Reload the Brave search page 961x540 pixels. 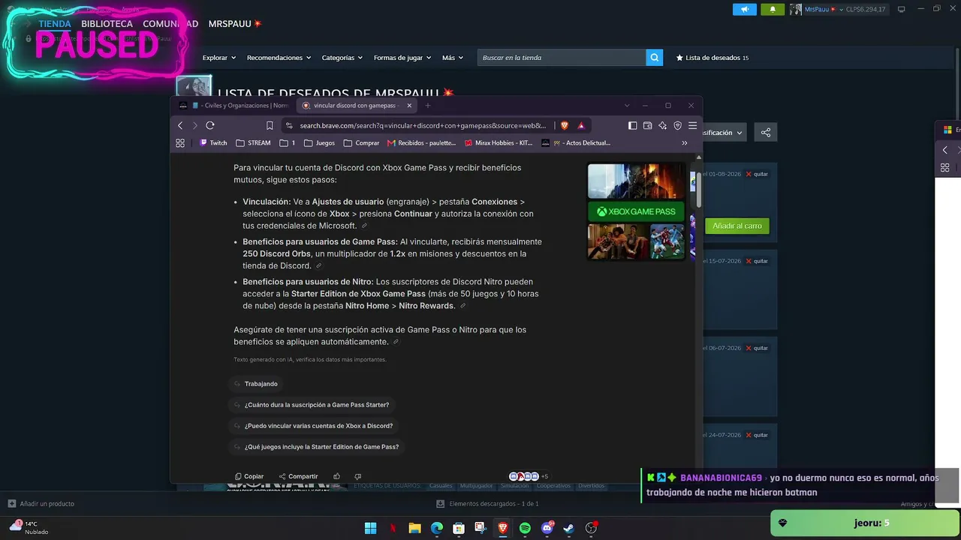(210, 125)
